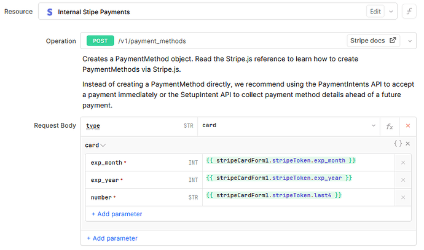Edit the exp_month value expression

click(299, 162)
